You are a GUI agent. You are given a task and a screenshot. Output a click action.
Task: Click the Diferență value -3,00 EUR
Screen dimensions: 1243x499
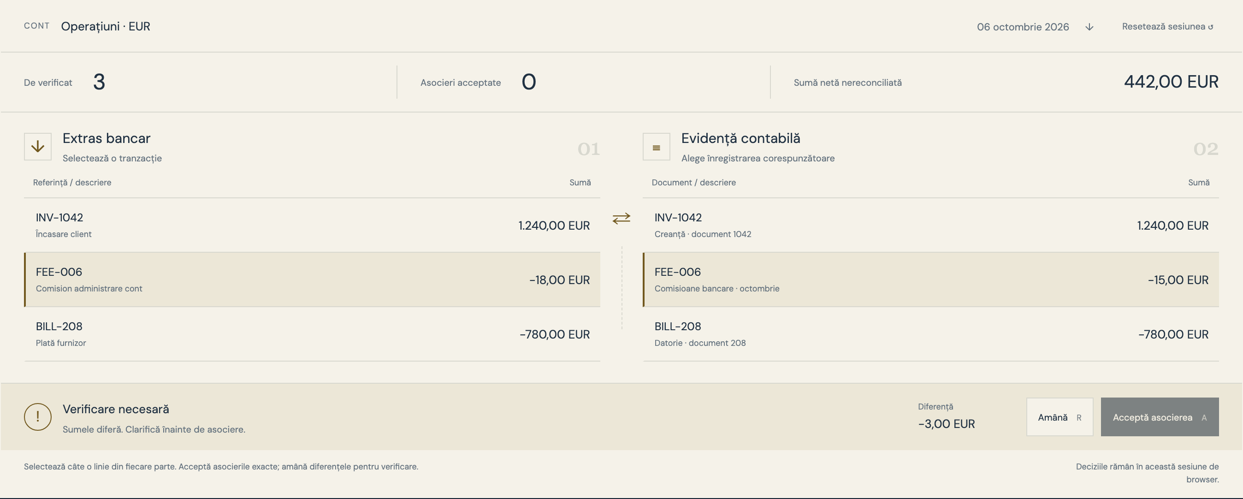tap(946, 424)
